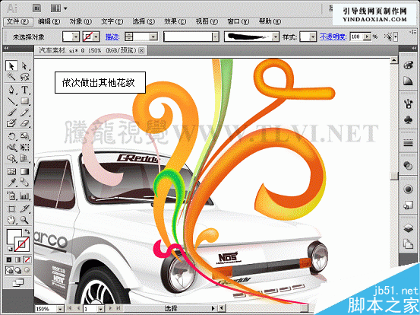Open the Stroke panel from dock
The width and height of the screenshot is (420, 315).
click(408, 143)
